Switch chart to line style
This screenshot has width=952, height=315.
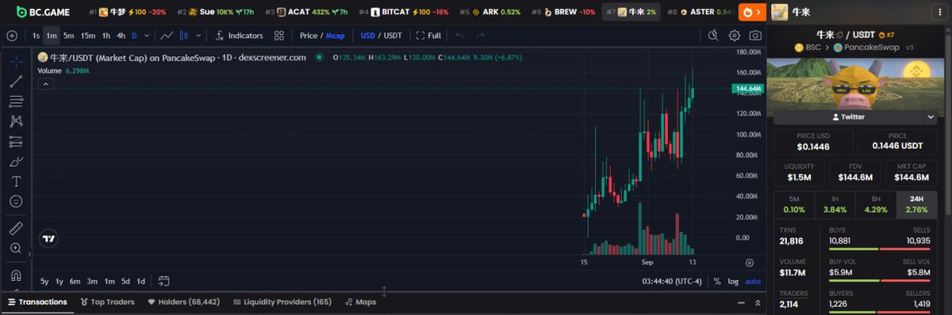point(167,36)
